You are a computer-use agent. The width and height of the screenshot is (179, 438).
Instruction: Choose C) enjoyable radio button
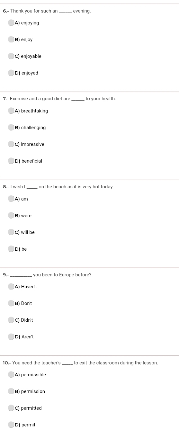pyautogui.click(x=11, y=56)
